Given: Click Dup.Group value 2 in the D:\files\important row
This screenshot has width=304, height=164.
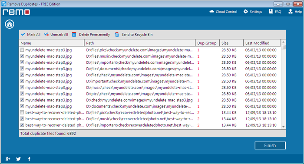Looking at the screenshot, I should [x=198, y=125].
